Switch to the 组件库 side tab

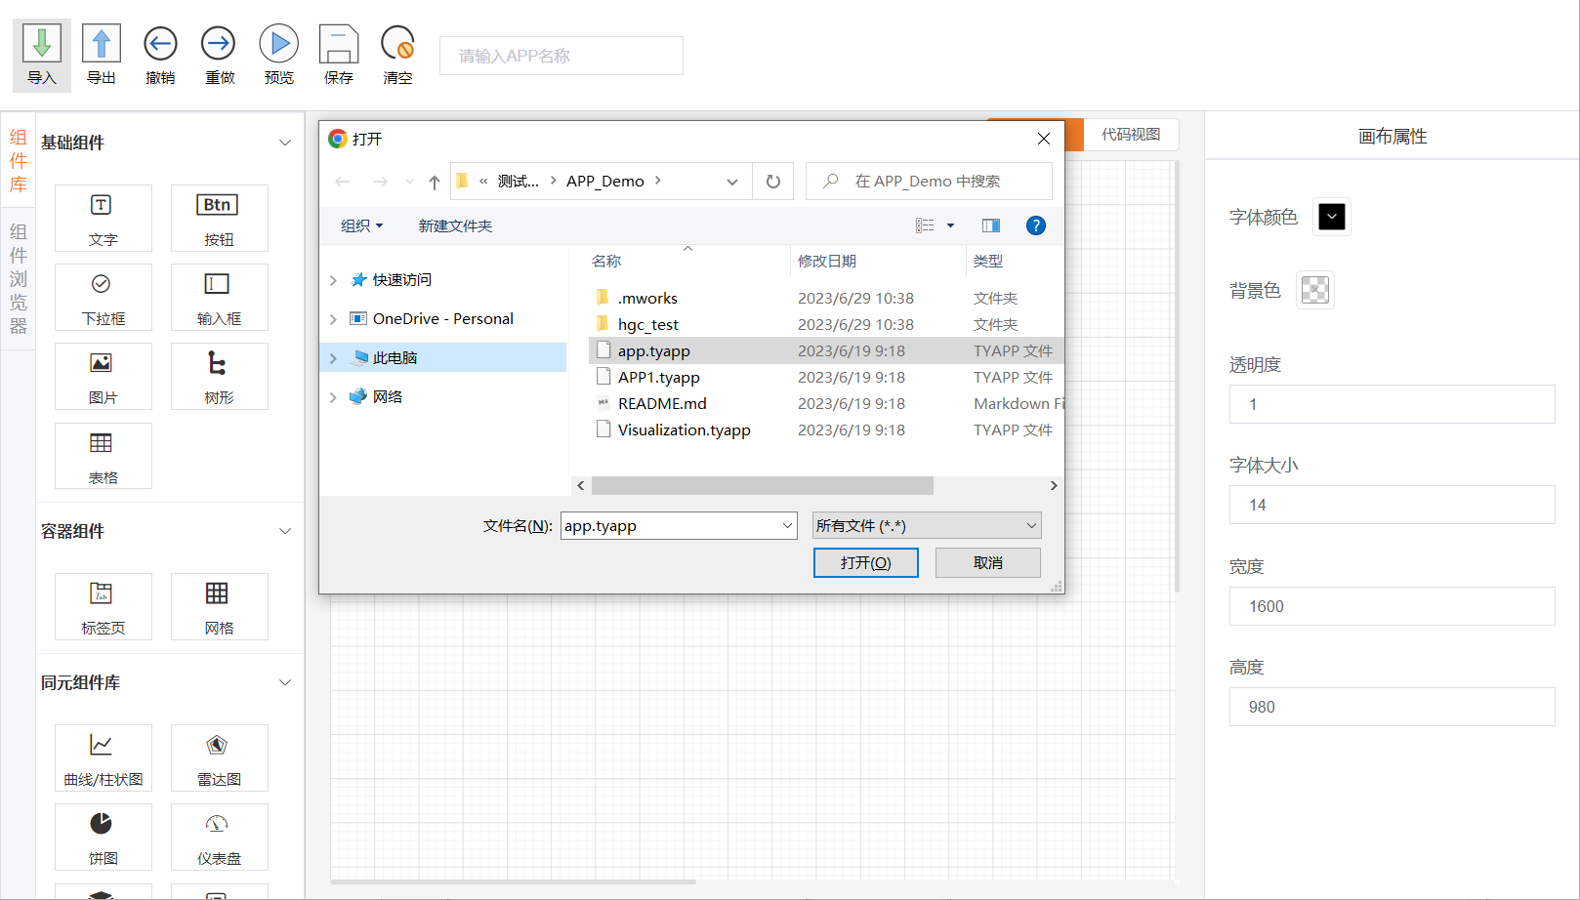(19, 160)
